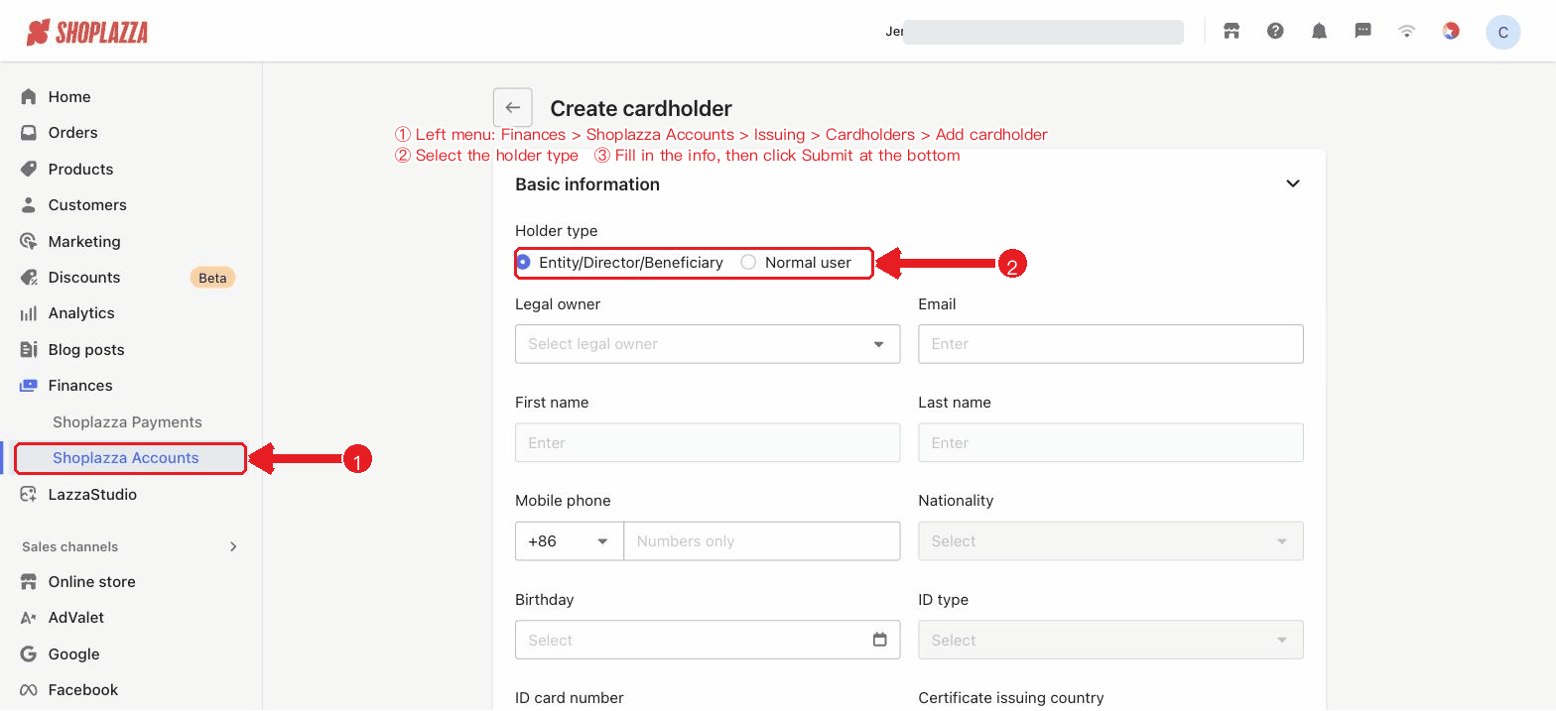Open the +86 country code dropdown
The image size is (1556, 711).
coord(570,541)
